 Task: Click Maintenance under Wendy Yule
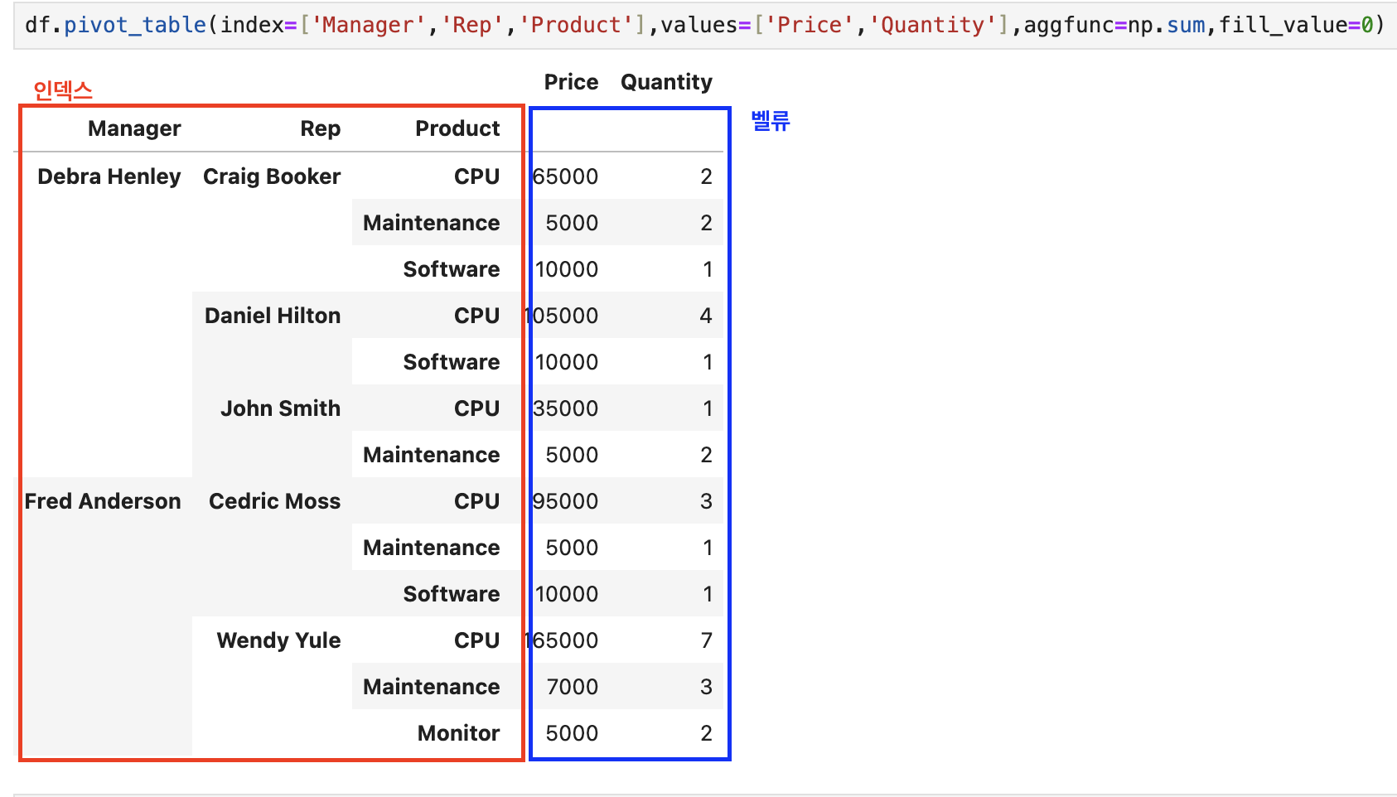[431, 687]
